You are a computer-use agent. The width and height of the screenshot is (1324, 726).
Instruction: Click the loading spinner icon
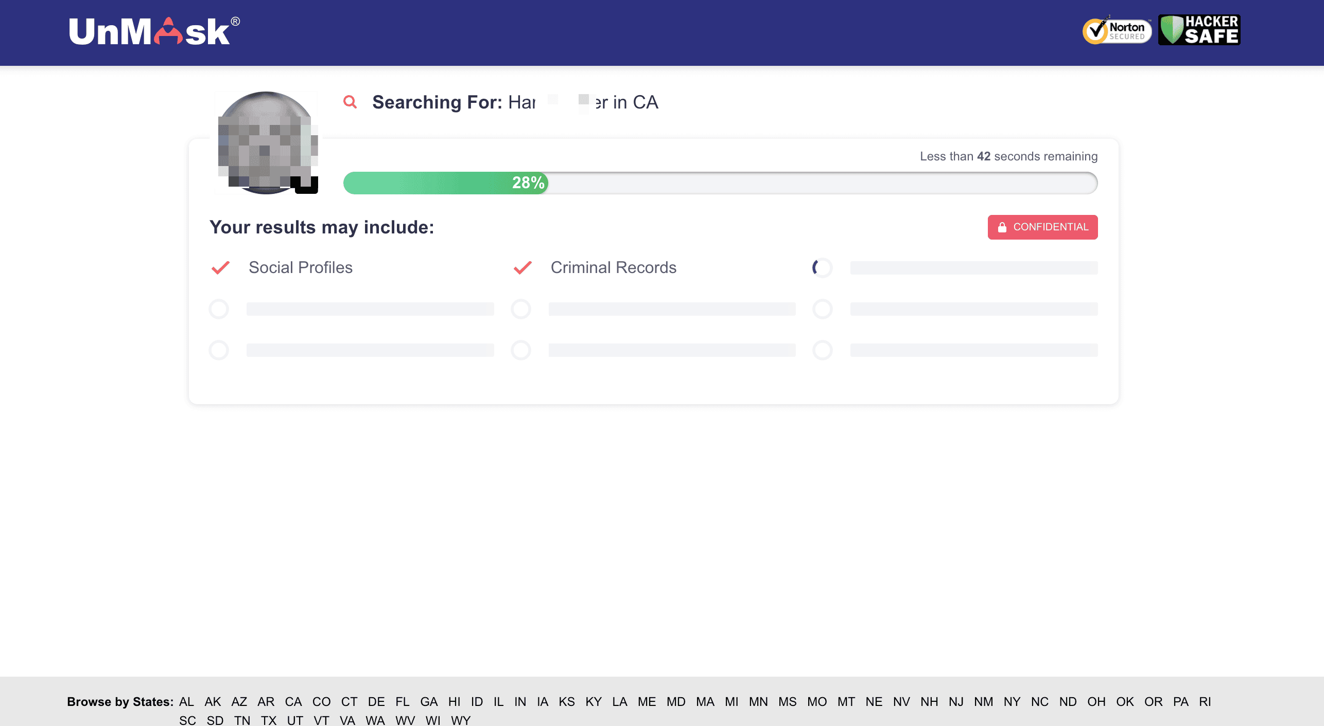(822, 268)
